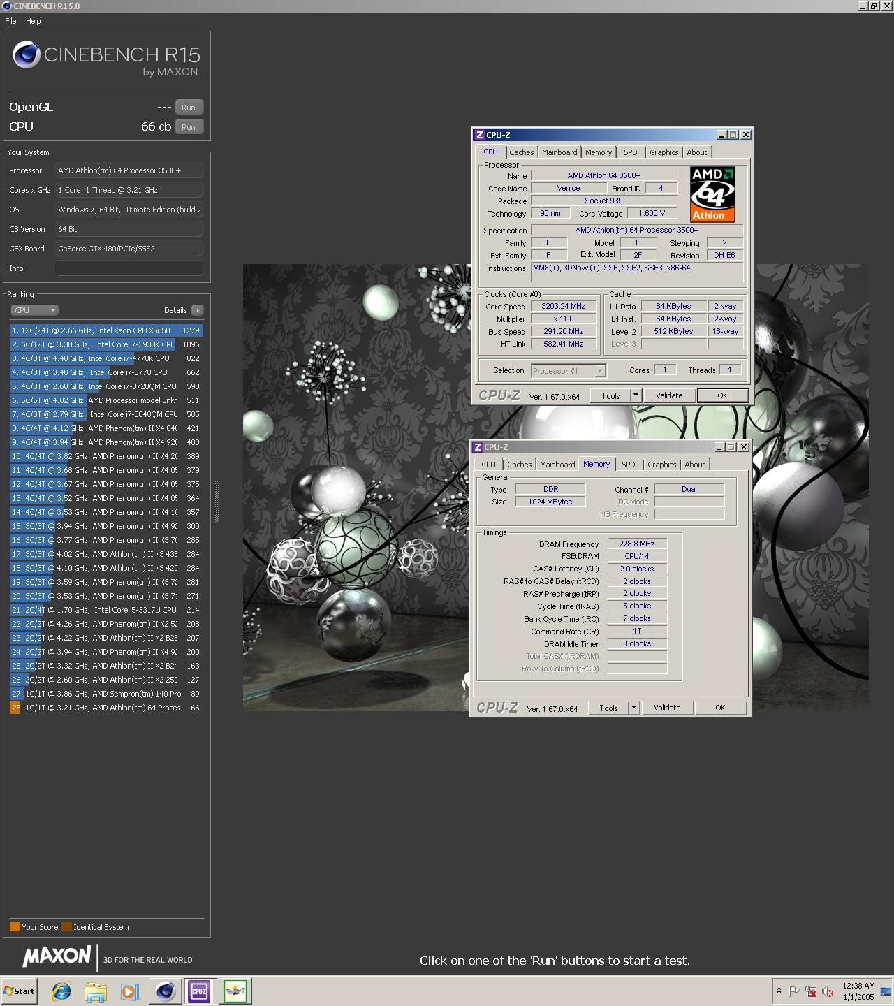Image resolution: width=894 pixels, height=1006 pixels.
Task: Open the Processor #1 selection dropdown
Action: [x=569, y=371]
